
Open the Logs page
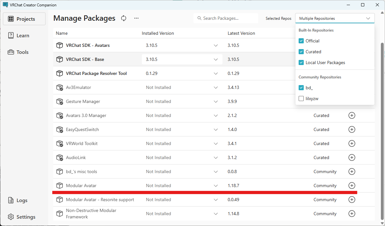(x=24, y=200)
